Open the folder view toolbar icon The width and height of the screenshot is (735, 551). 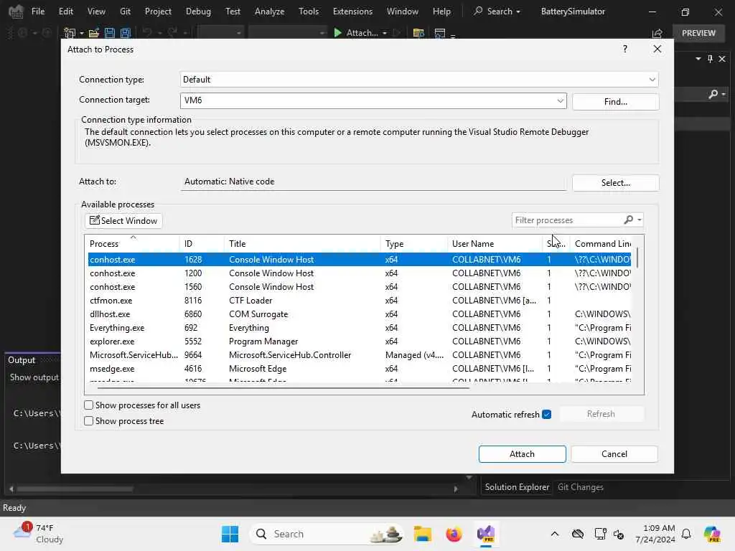click(418, 33)
